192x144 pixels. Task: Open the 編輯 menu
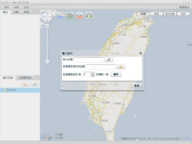(x=17, y=7)
